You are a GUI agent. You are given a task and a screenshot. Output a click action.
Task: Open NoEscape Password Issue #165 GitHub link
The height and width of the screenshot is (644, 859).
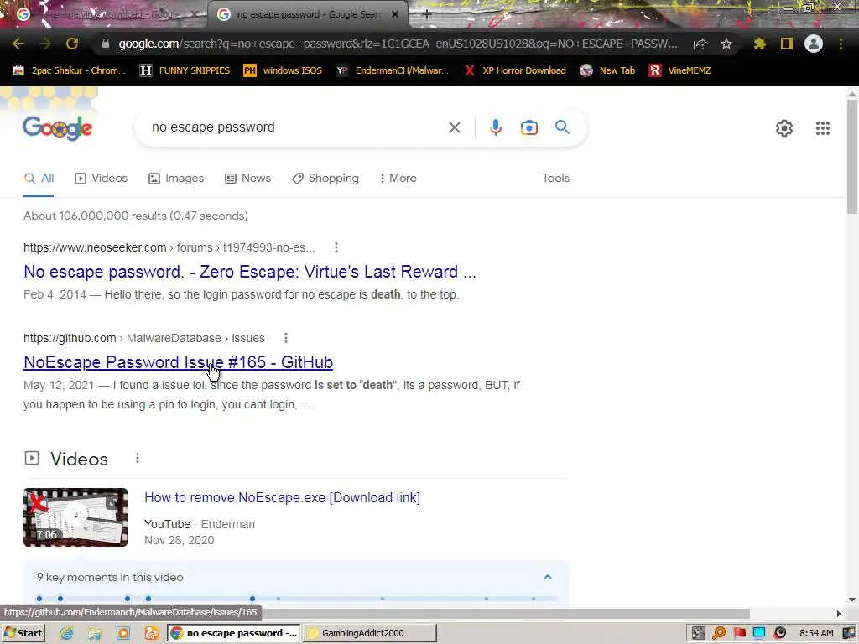(x=178, y=362)
